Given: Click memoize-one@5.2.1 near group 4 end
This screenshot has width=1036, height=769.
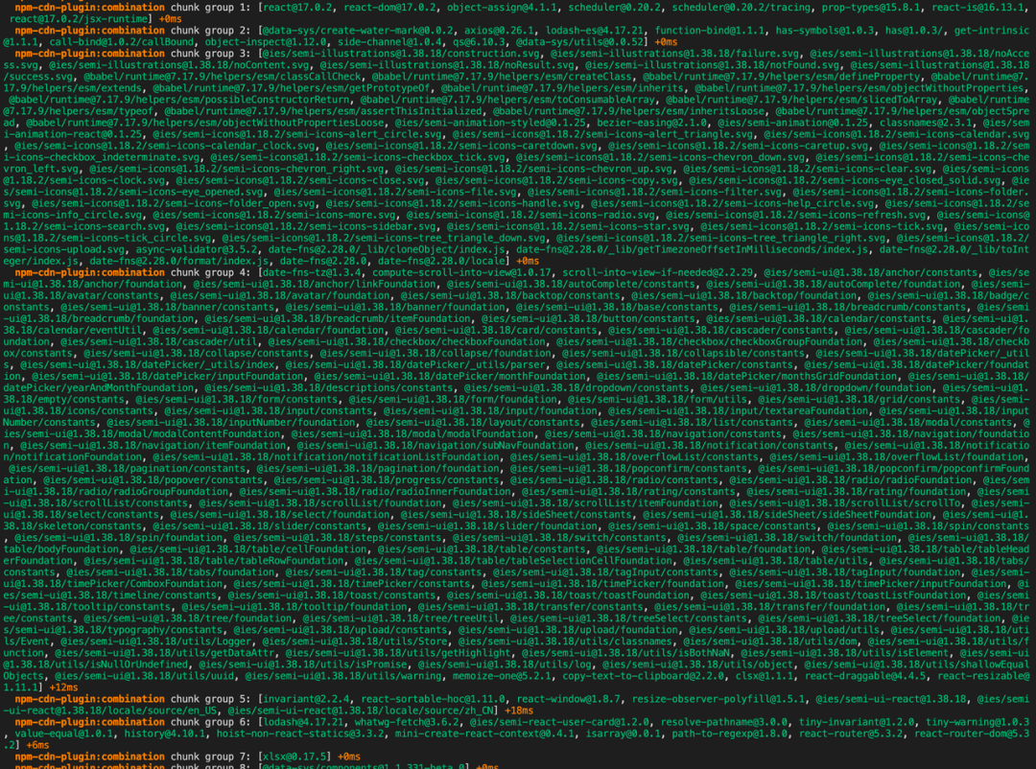Looking at the screenshot, I should pyautogui.click(x=501, y=676).
